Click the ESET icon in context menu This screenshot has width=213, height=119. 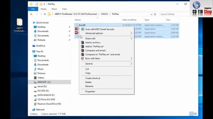(83, 29)
